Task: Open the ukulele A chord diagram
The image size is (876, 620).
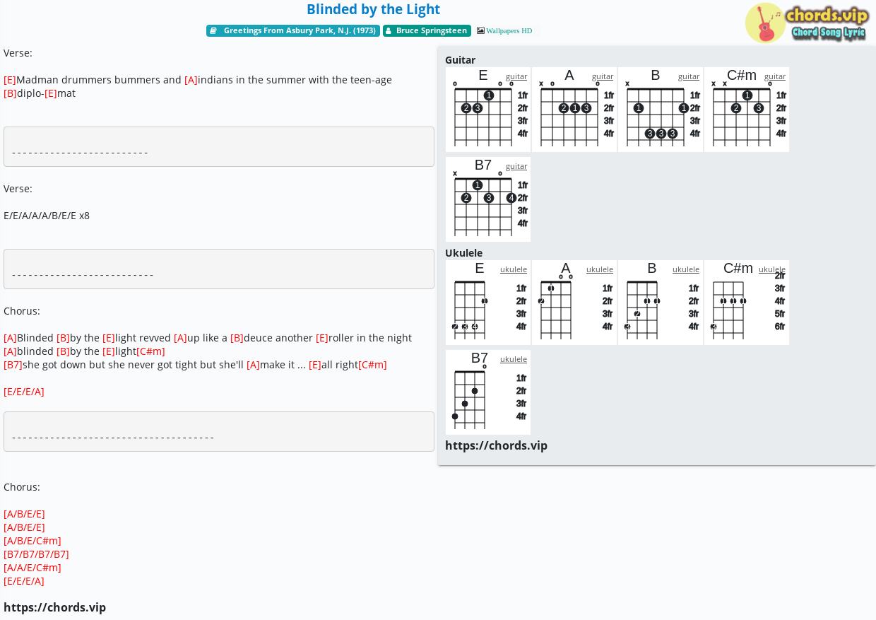Action: pyautogui.click(x=574, y=303)
